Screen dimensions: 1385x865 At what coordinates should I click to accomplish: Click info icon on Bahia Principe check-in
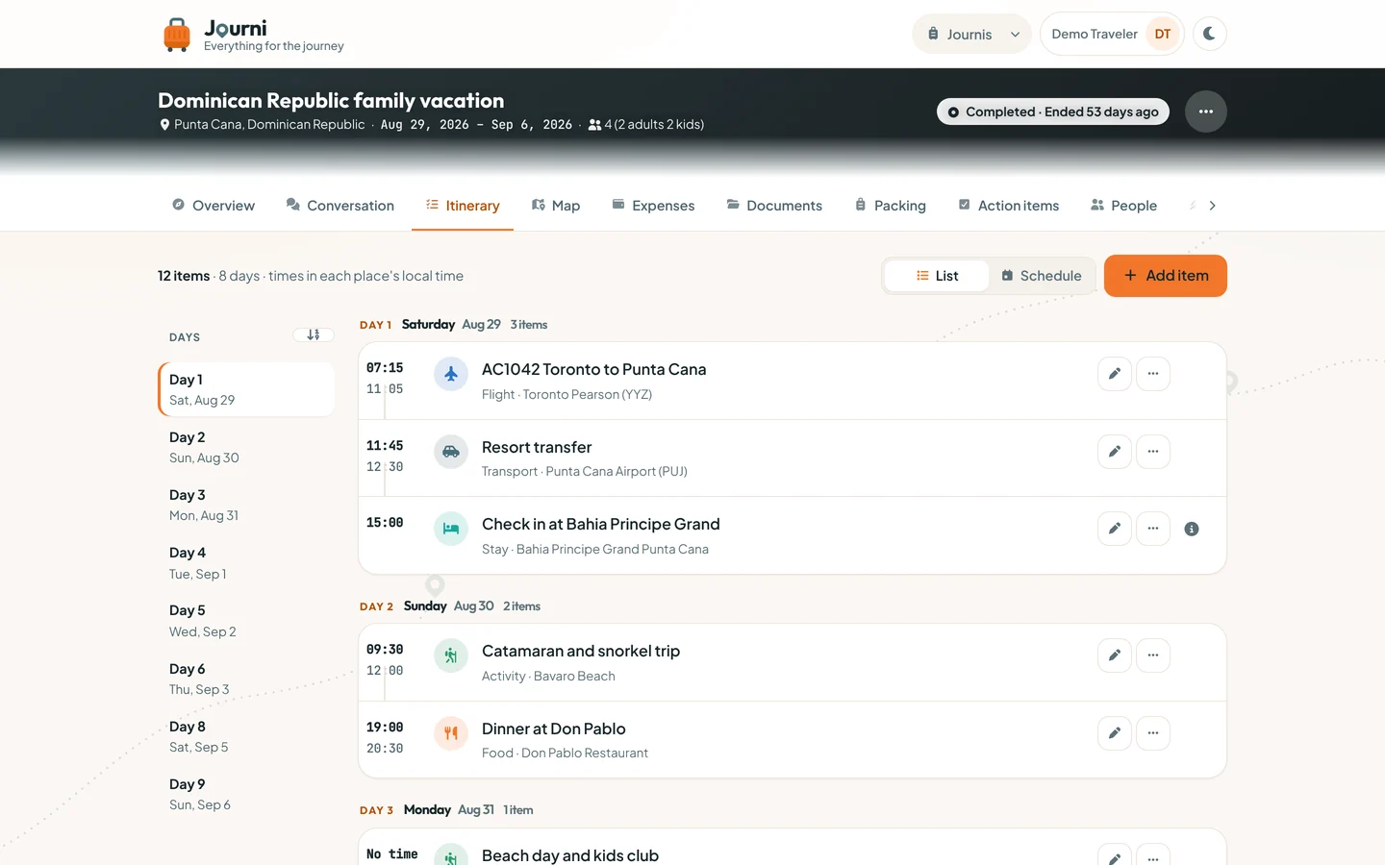[1192, 529]
